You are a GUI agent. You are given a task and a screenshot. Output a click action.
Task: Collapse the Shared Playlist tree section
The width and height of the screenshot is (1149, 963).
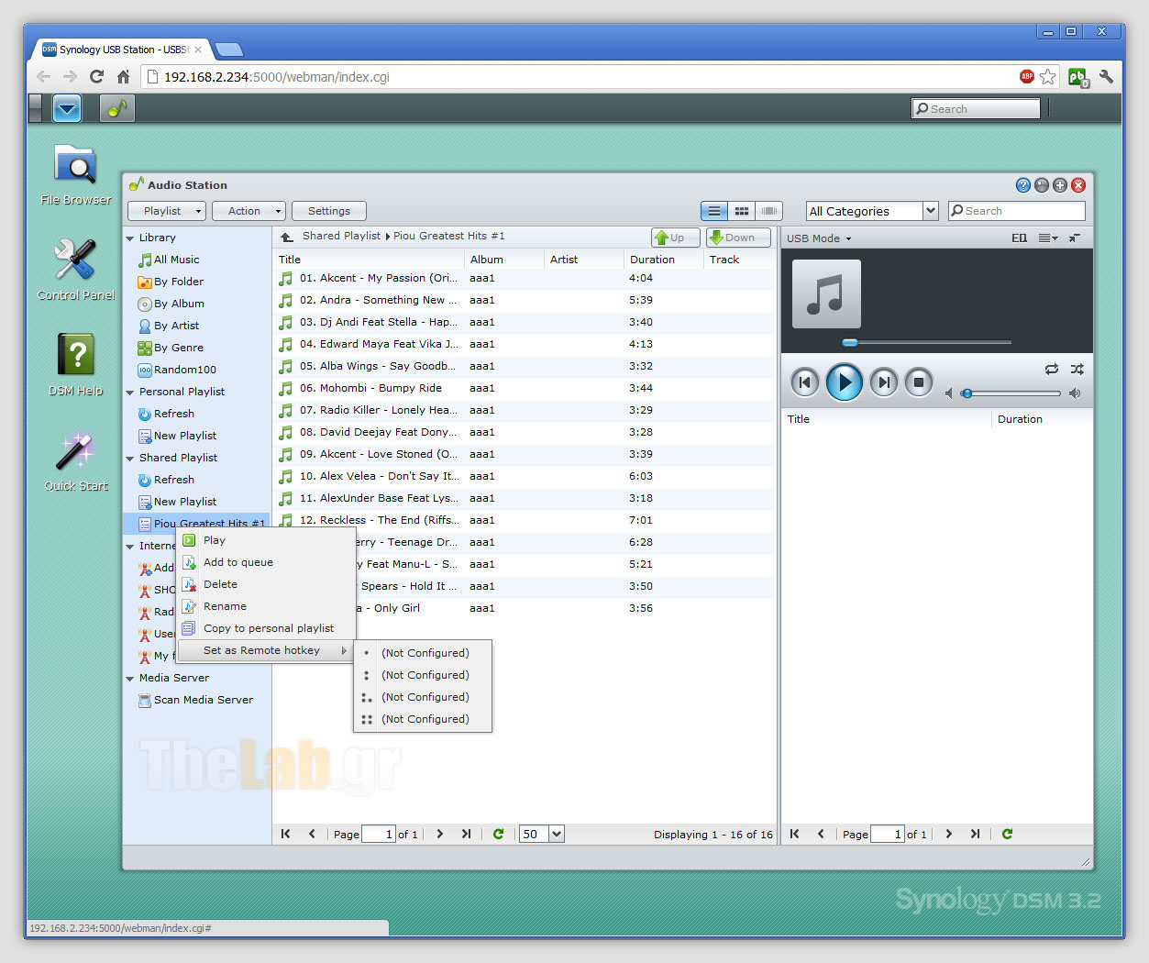coord(130,459)
